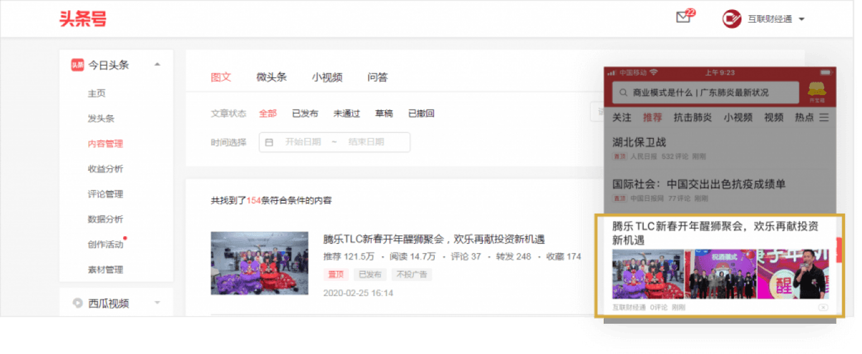Click the 置顶 tag on the article
The height and width of the screenshot is (354, 862).
(x=336, y=275)
